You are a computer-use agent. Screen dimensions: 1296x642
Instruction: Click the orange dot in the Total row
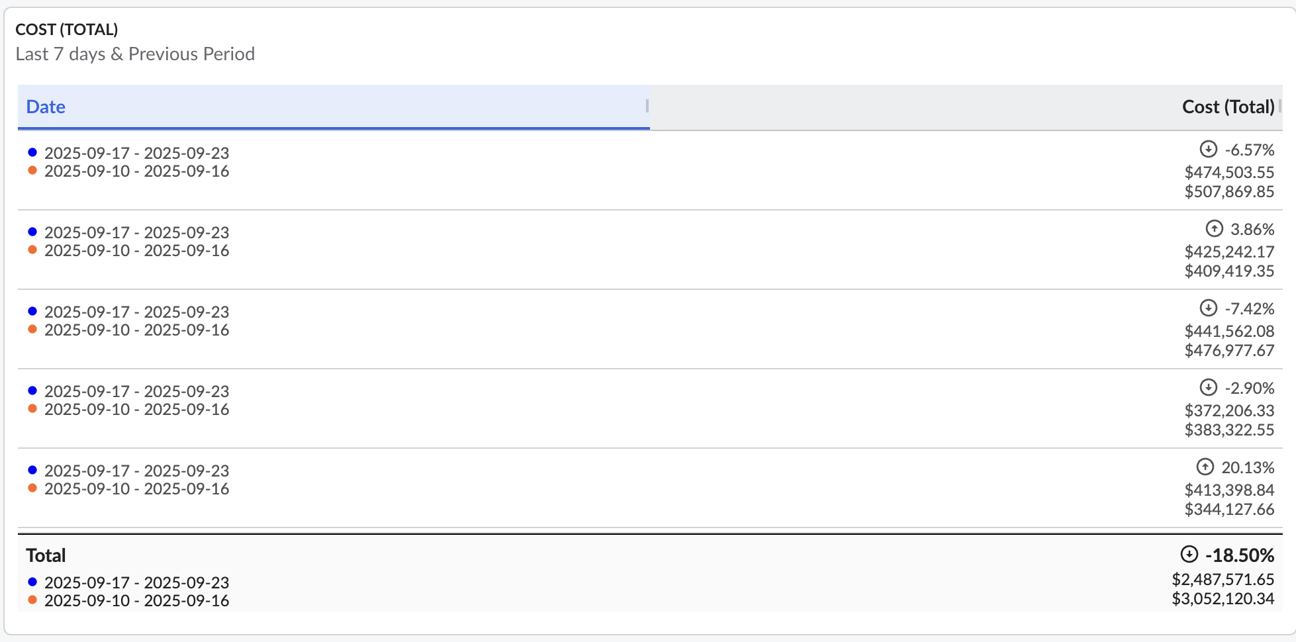pos(32,600)
